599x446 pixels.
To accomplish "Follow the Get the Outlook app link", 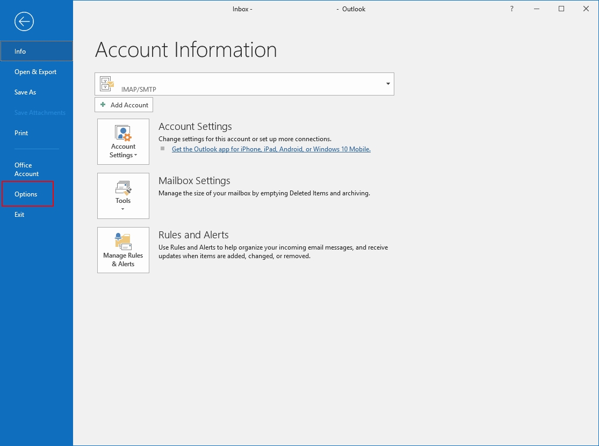I will click(x=271, y=149).
